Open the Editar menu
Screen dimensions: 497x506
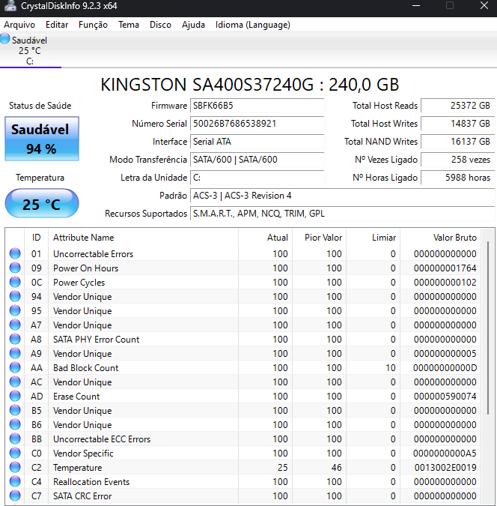(x=57, y=25)
